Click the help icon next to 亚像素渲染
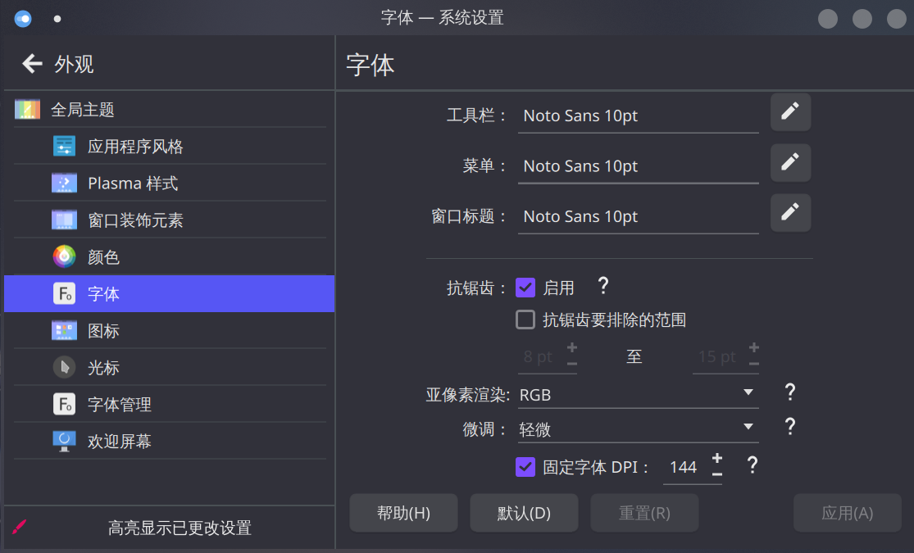 (790, 392)
